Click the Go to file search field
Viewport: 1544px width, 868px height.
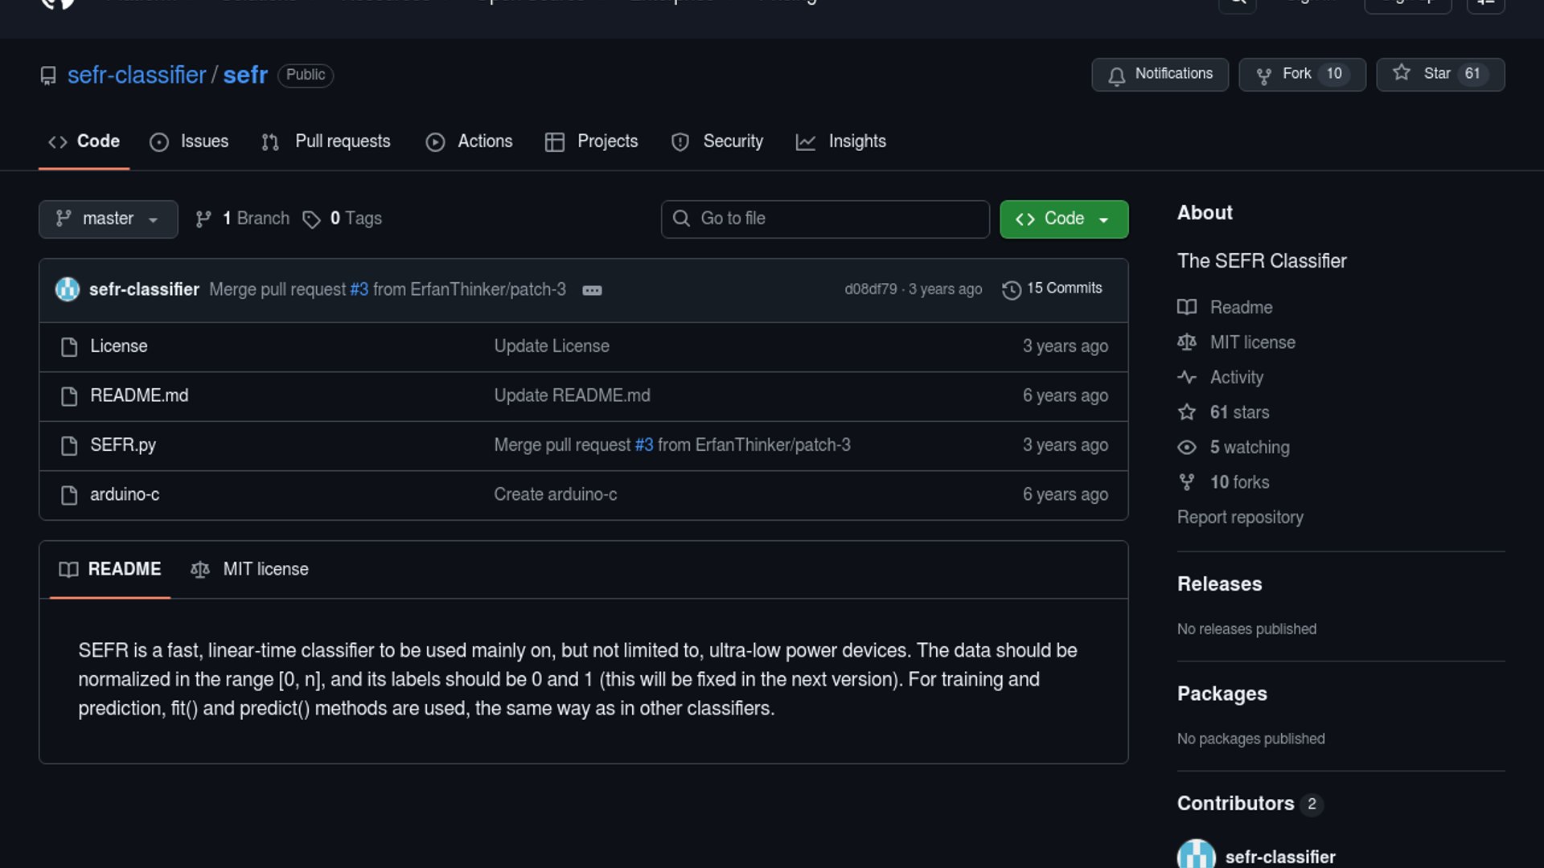[825, 219]
